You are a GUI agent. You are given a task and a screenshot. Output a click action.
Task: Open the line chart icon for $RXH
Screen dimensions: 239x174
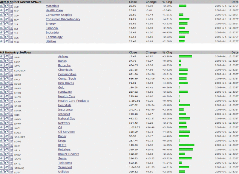click(6, 105)
